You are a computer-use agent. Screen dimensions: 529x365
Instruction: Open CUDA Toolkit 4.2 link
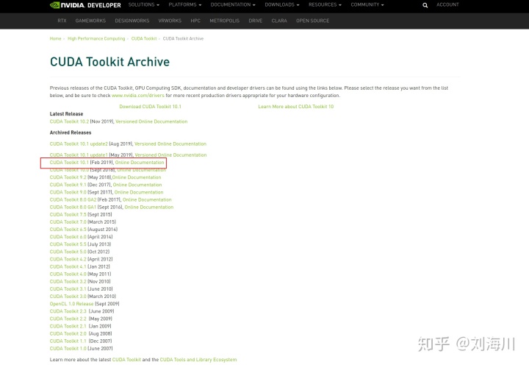68,259
